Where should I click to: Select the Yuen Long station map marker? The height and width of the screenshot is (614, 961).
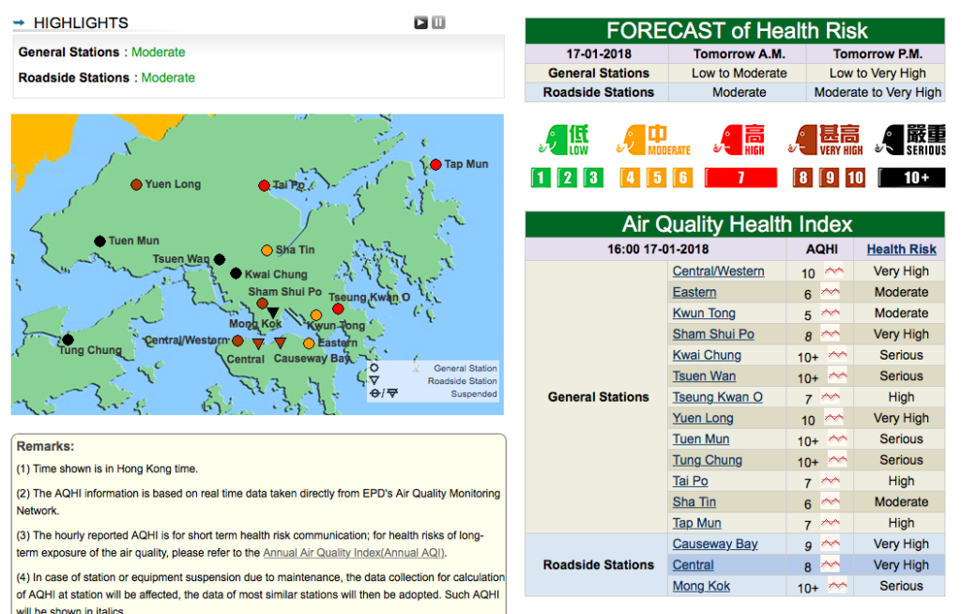[x=136, y=185]
